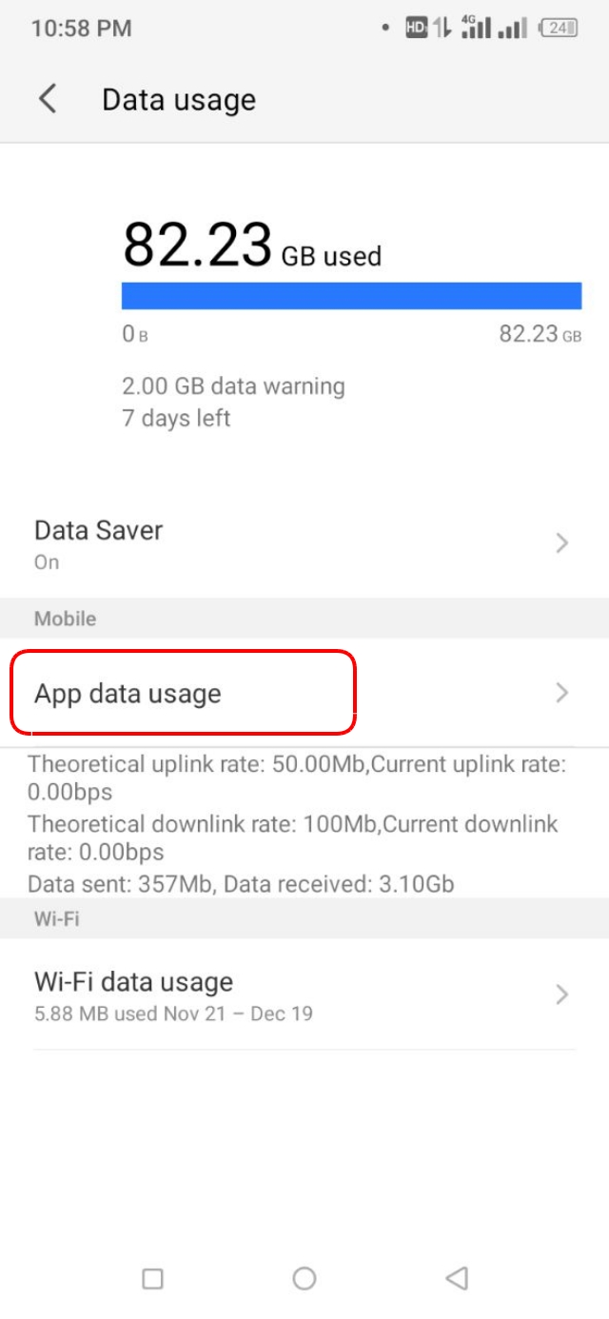This screenshot has height=1319, width=609.
Task: Expand the Data Saver chevron
Action: coord(560,542)
